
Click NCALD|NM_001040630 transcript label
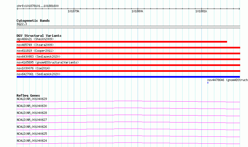[x=32, y=106]
